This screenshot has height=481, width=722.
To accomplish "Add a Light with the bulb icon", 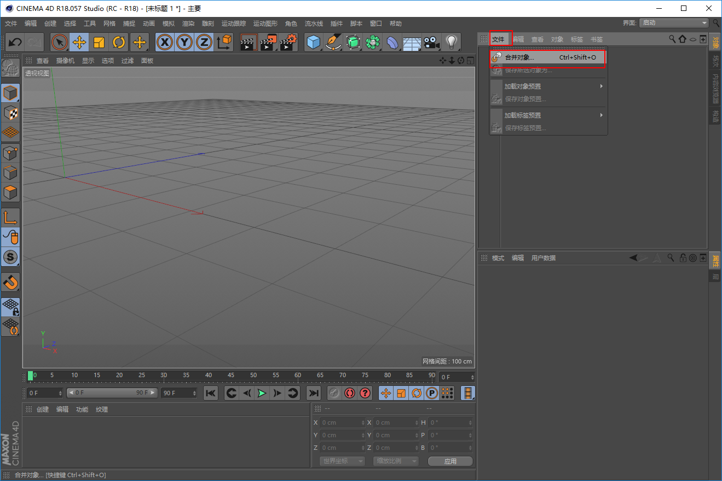I will click(451, 42).
